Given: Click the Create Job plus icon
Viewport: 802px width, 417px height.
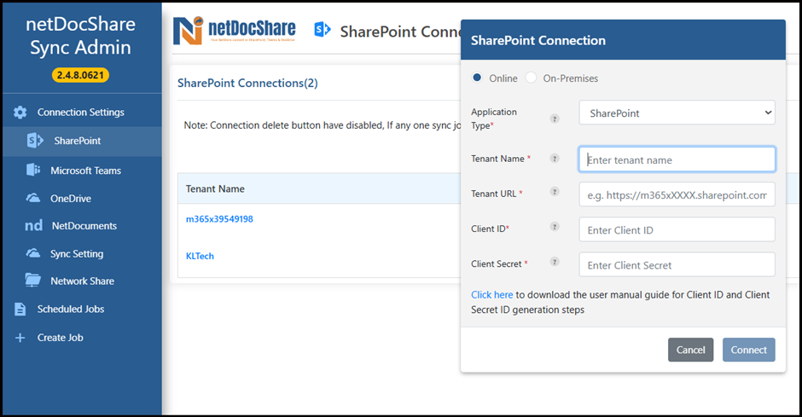Looking at the screenshot, I should point(20,338).
